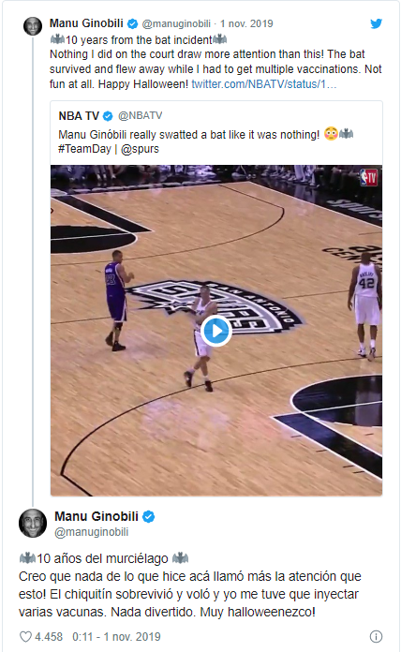Click verified badge beside NBA TV name
Viewport: 401px width, 652px height.
coord(108,116)
